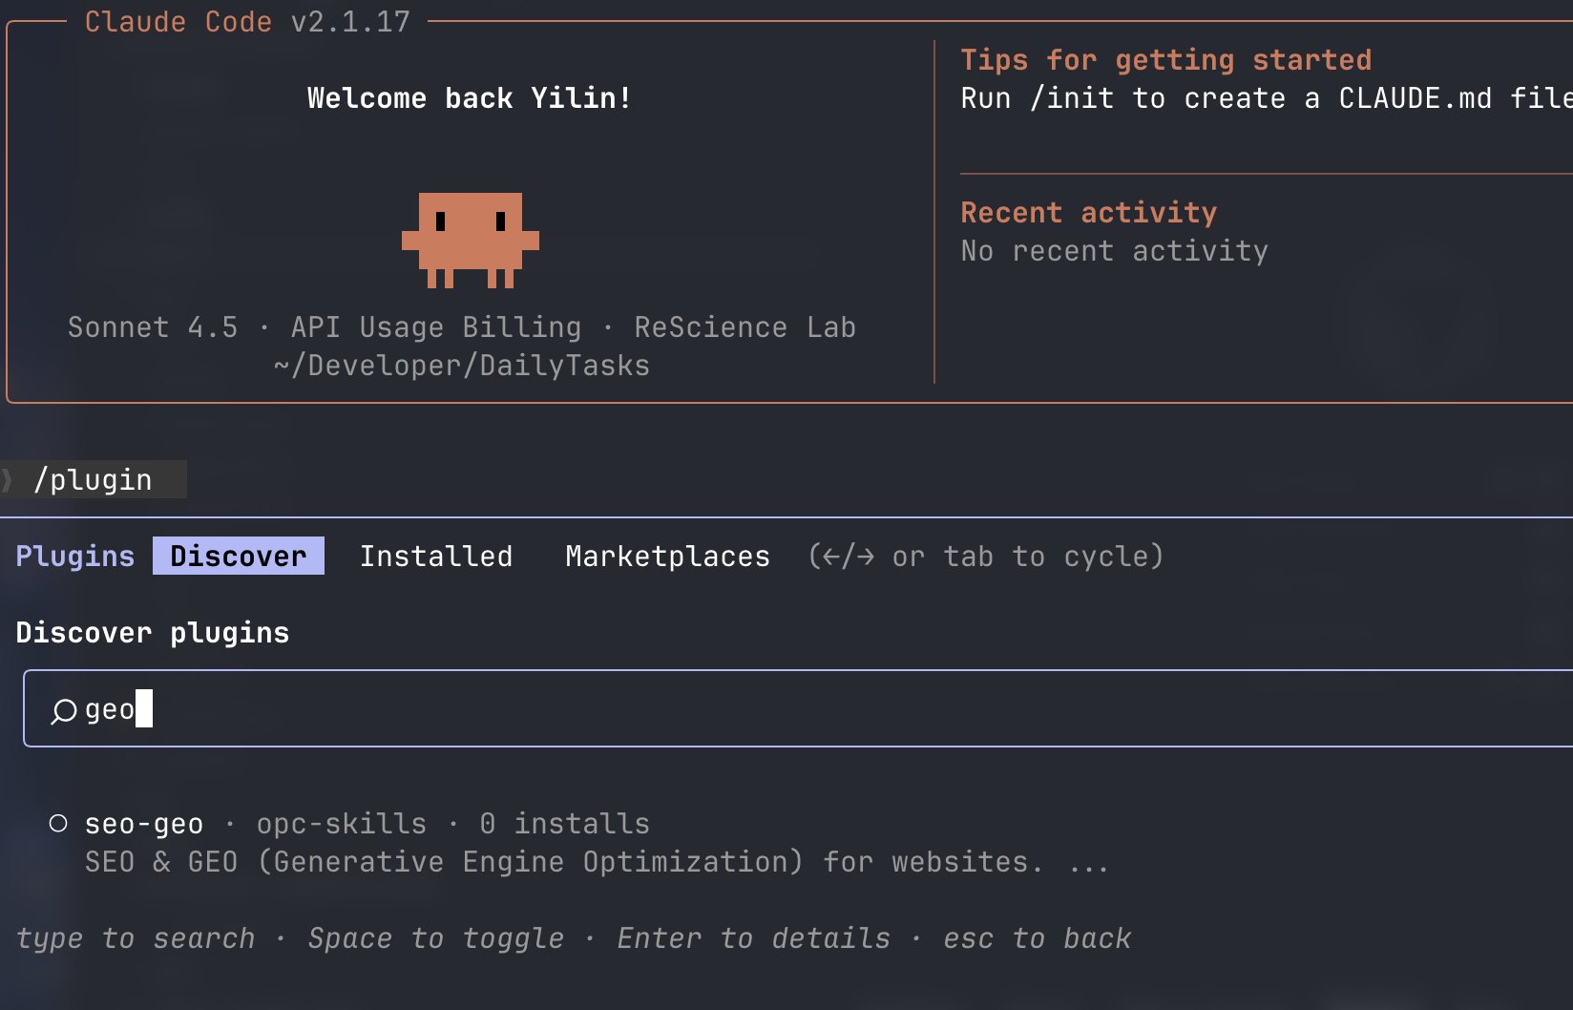Expand the Tips for getting started section

[1166, 59]
